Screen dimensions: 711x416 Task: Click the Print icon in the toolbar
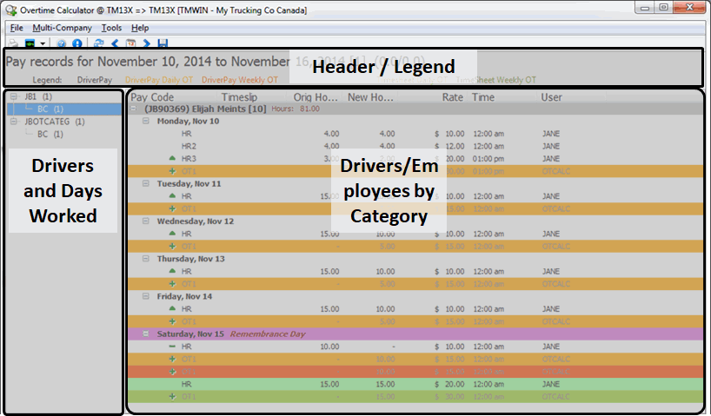15,43
